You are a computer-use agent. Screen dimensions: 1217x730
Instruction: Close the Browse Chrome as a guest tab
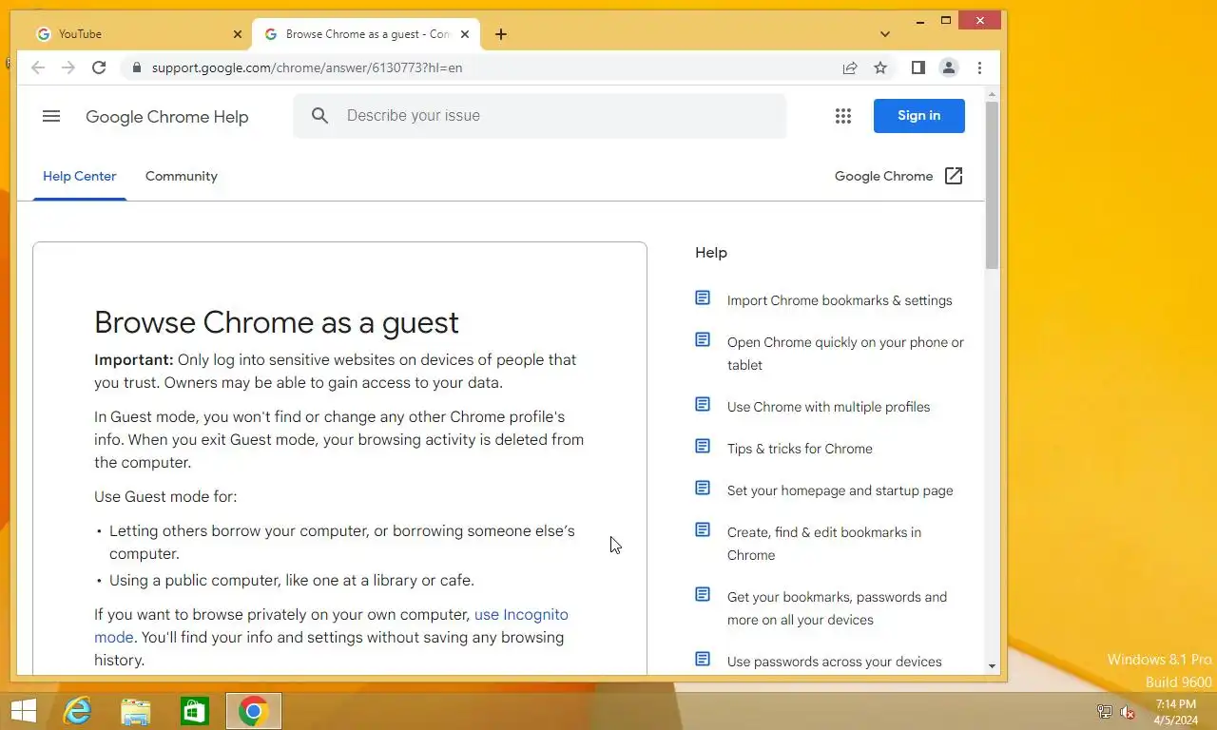coord(465,34)
